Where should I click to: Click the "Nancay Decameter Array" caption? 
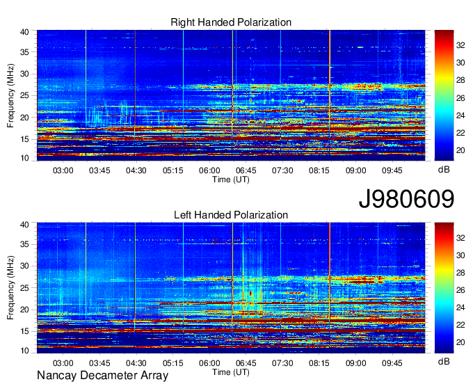102,376
